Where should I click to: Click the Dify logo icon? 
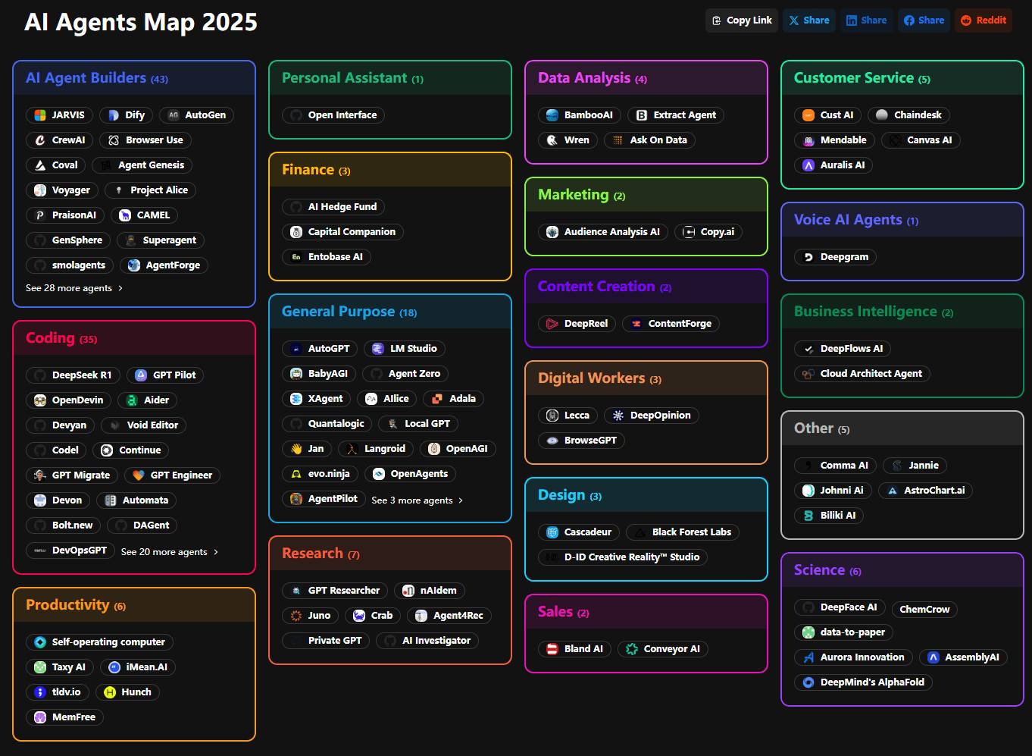click(114, 115)
